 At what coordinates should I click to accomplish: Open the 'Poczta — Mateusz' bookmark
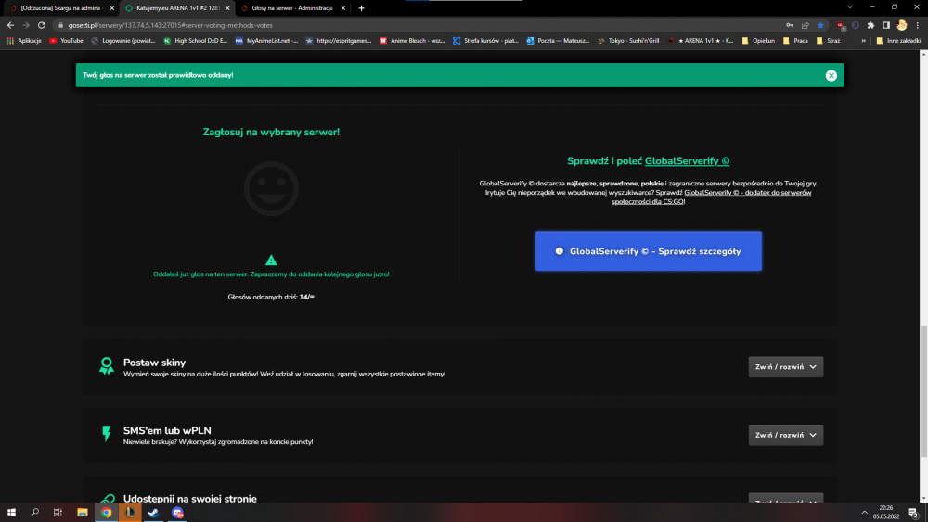click(x=558, y=41)
